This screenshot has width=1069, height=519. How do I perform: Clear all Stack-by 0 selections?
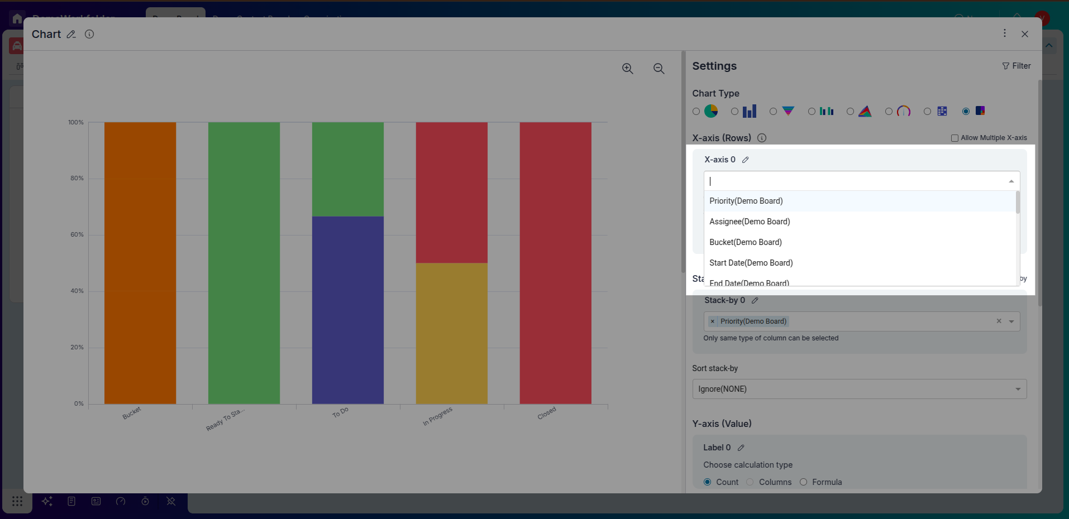pyautogui.click(x=999, y=321)
